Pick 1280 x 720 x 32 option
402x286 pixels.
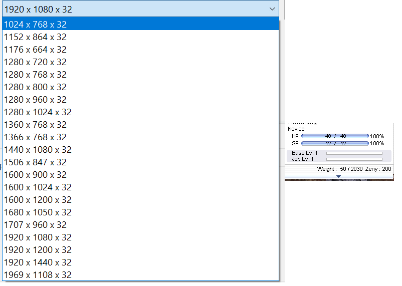(x=140, y=62)
